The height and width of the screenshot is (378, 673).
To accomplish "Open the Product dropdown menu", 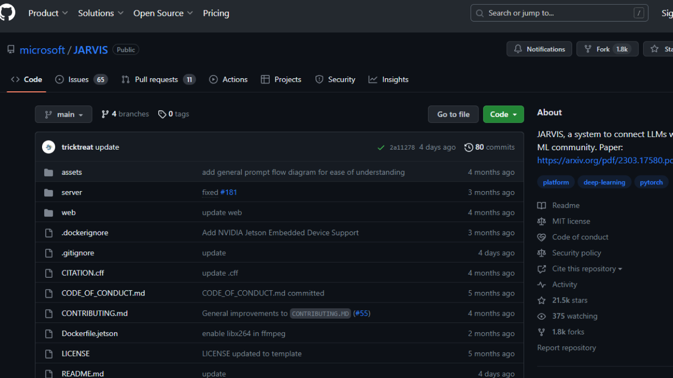I will [x=48, y=13].
